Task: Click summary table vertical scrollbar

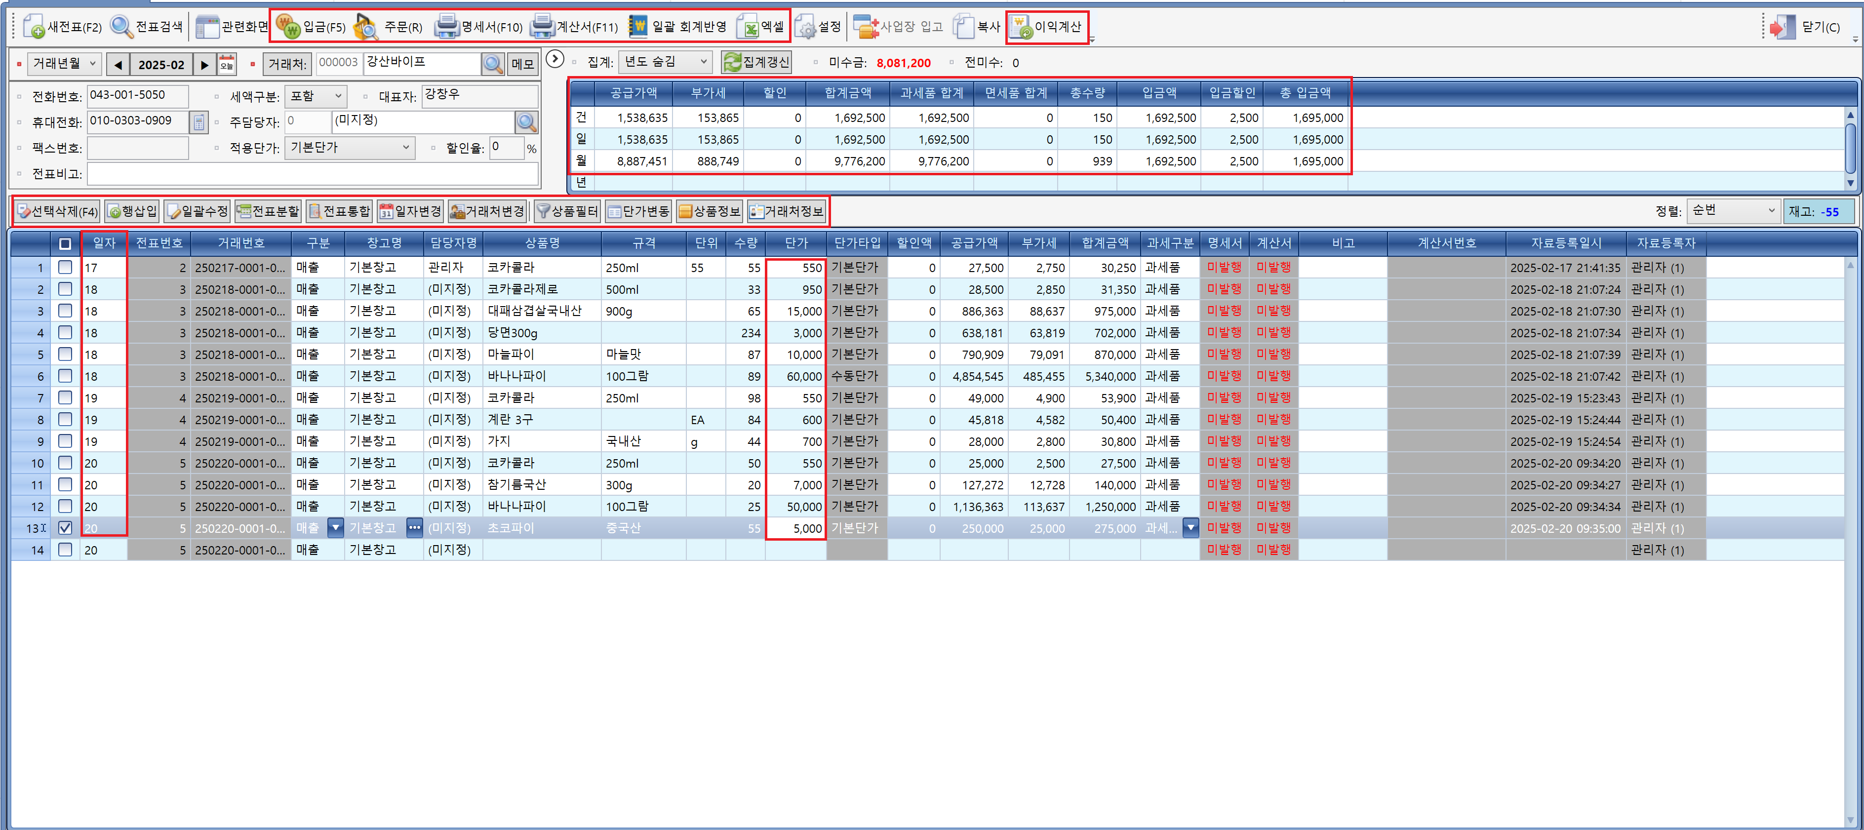Action: [1850, 148]
